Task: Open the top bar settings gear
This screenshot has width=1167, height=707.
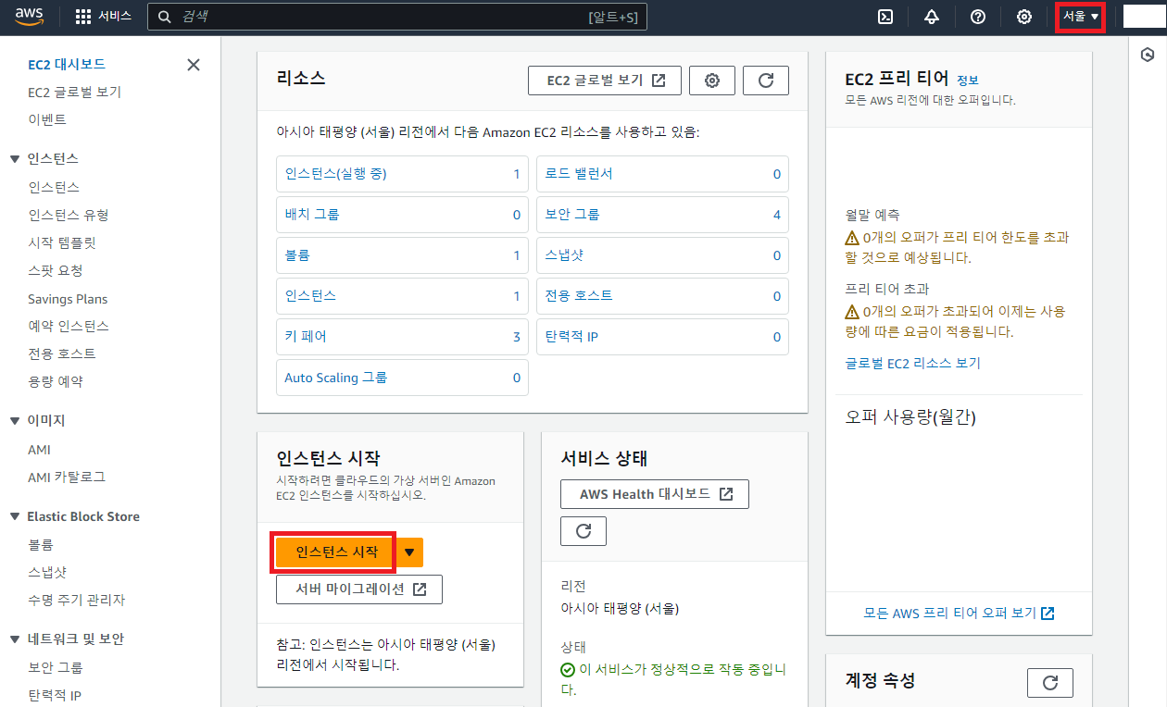Action: click(1024, 17)
